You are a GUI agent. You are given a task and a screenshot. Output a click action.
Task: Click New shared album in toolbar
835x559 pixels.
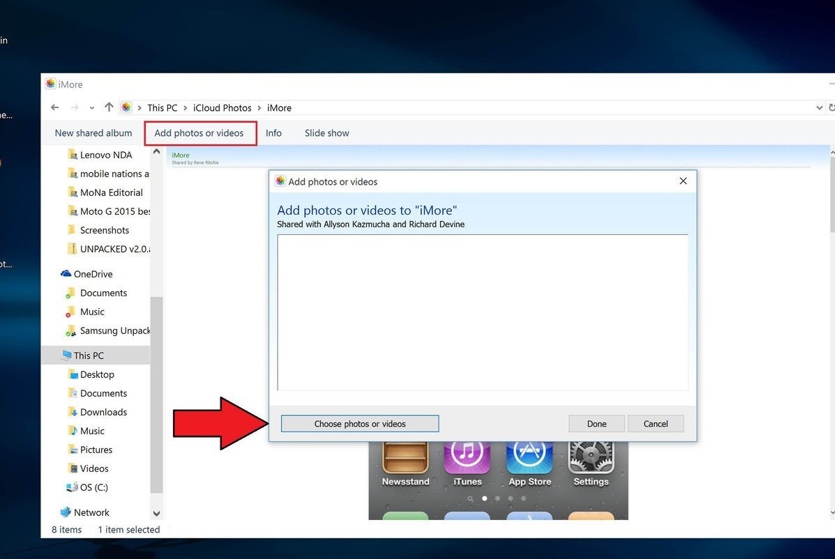click(x=93, y=133)
